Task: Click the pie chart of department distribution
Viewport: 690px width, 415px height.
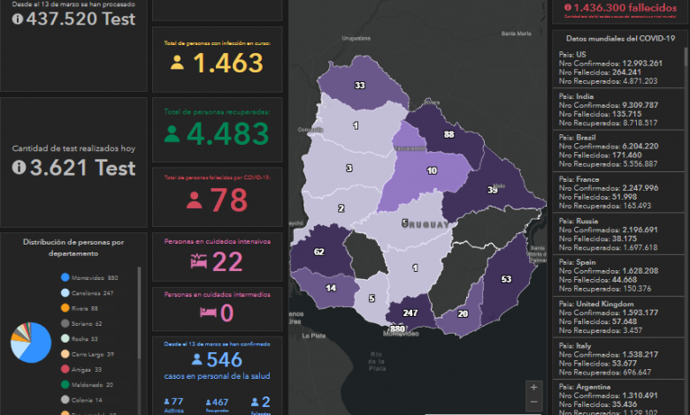Action: pos(31,343)
